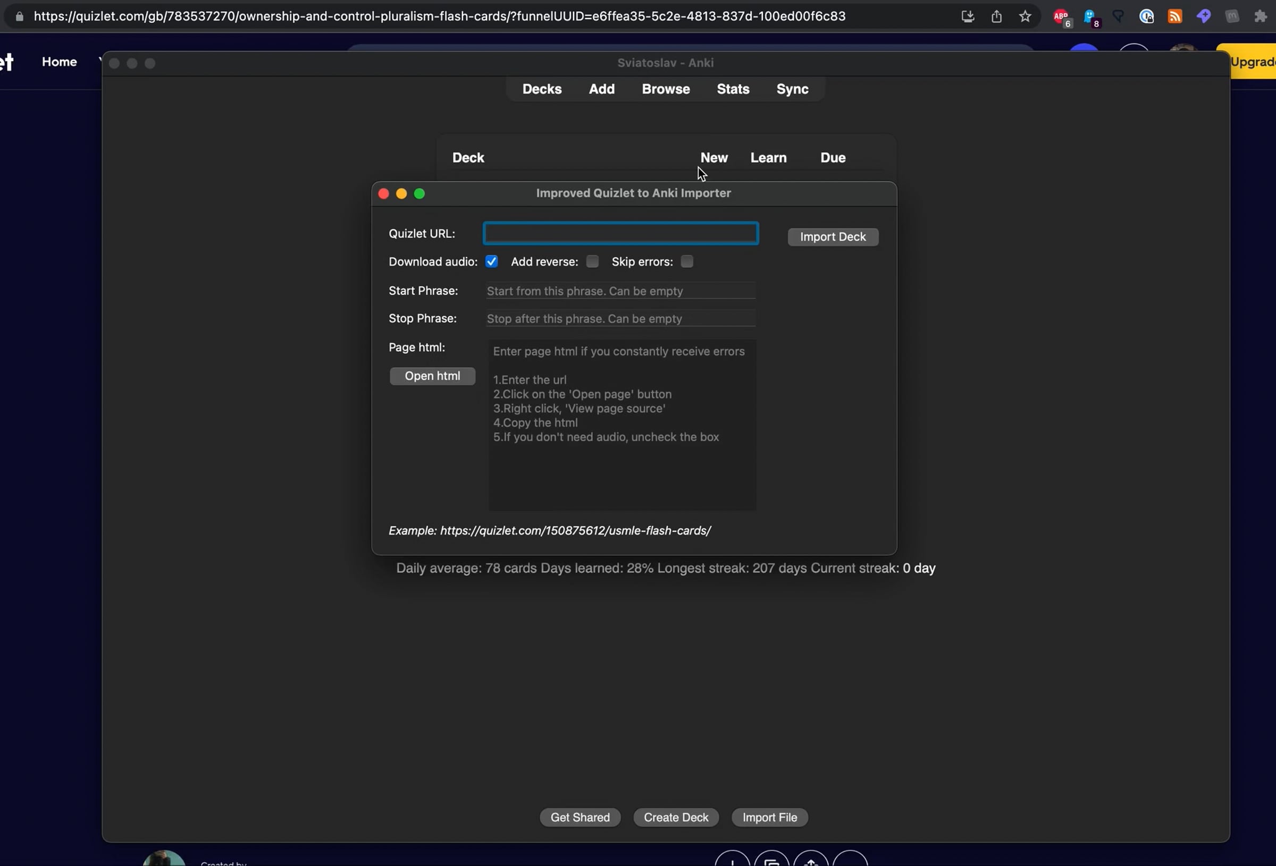Click the lock icon beside the URL

19,16
